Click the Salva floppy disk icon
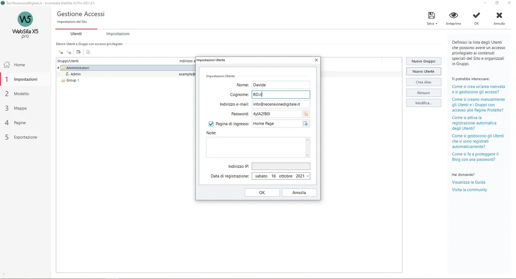 pyautogui.click(x=432, y=15)
